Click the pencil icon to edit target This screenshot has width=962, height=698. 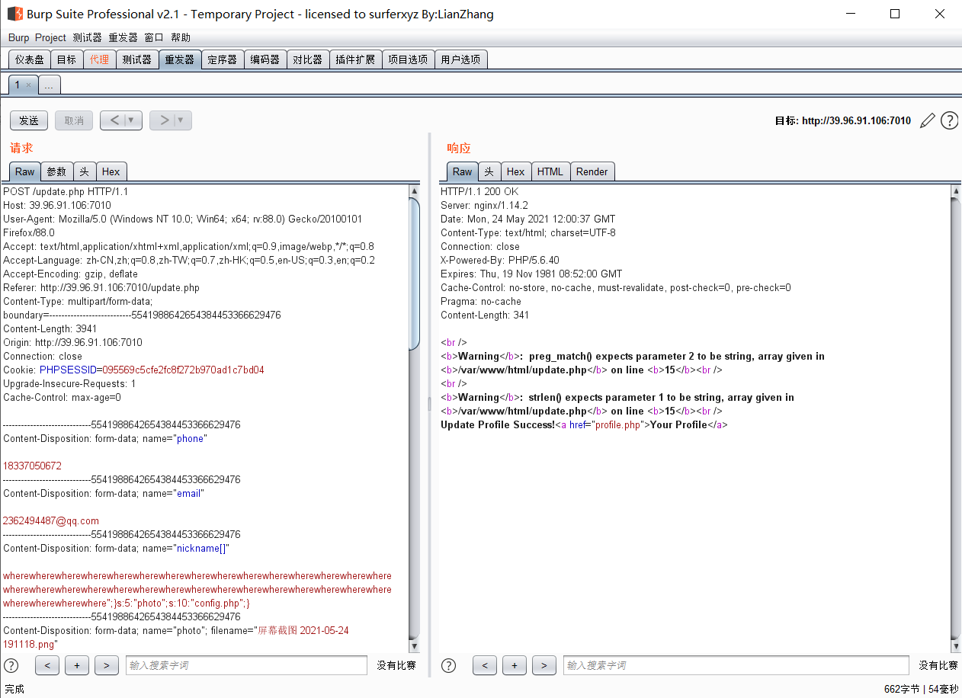[928, 120]
